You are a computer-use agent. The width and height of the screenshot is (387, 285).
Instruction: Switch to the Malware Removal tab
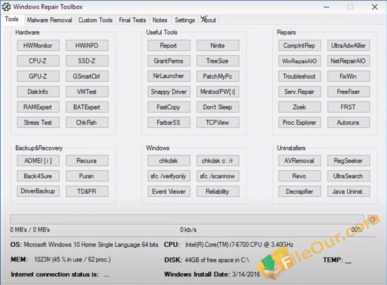tap(49, 20)
